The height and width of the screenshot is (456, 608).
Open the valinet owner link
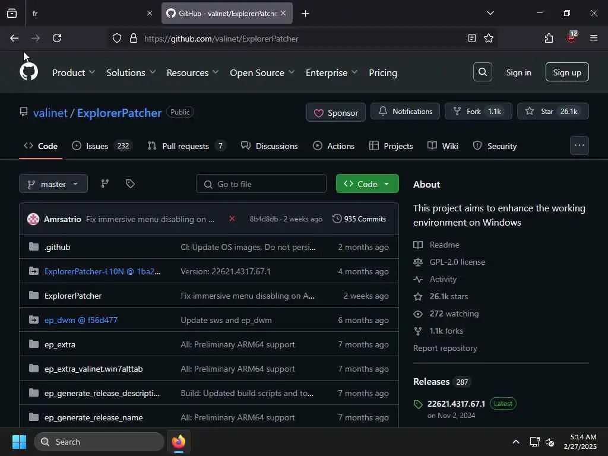(x=50, y=113)
